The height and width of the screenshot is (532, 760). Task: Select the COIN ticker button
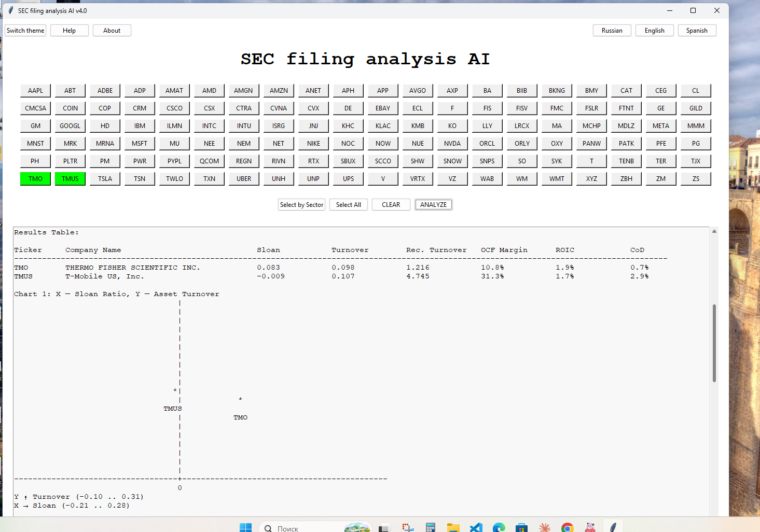[70, 108]
